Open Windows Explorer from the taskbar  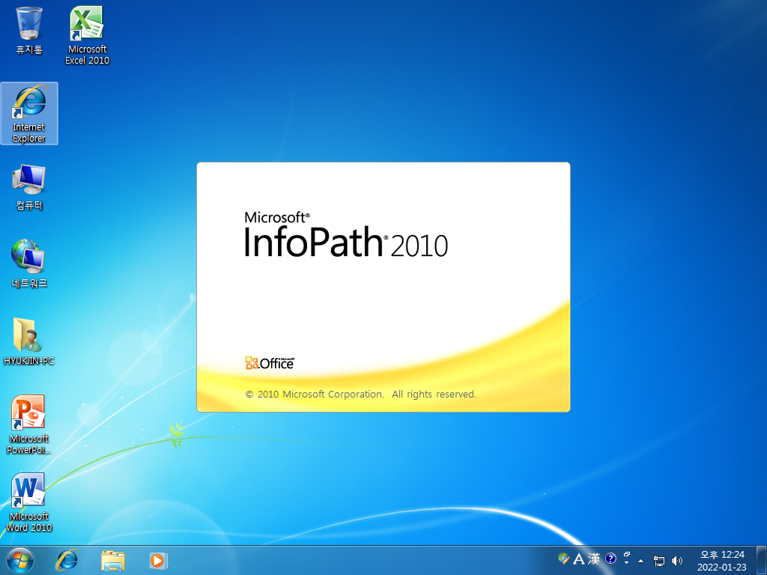(x=113, y=560)
